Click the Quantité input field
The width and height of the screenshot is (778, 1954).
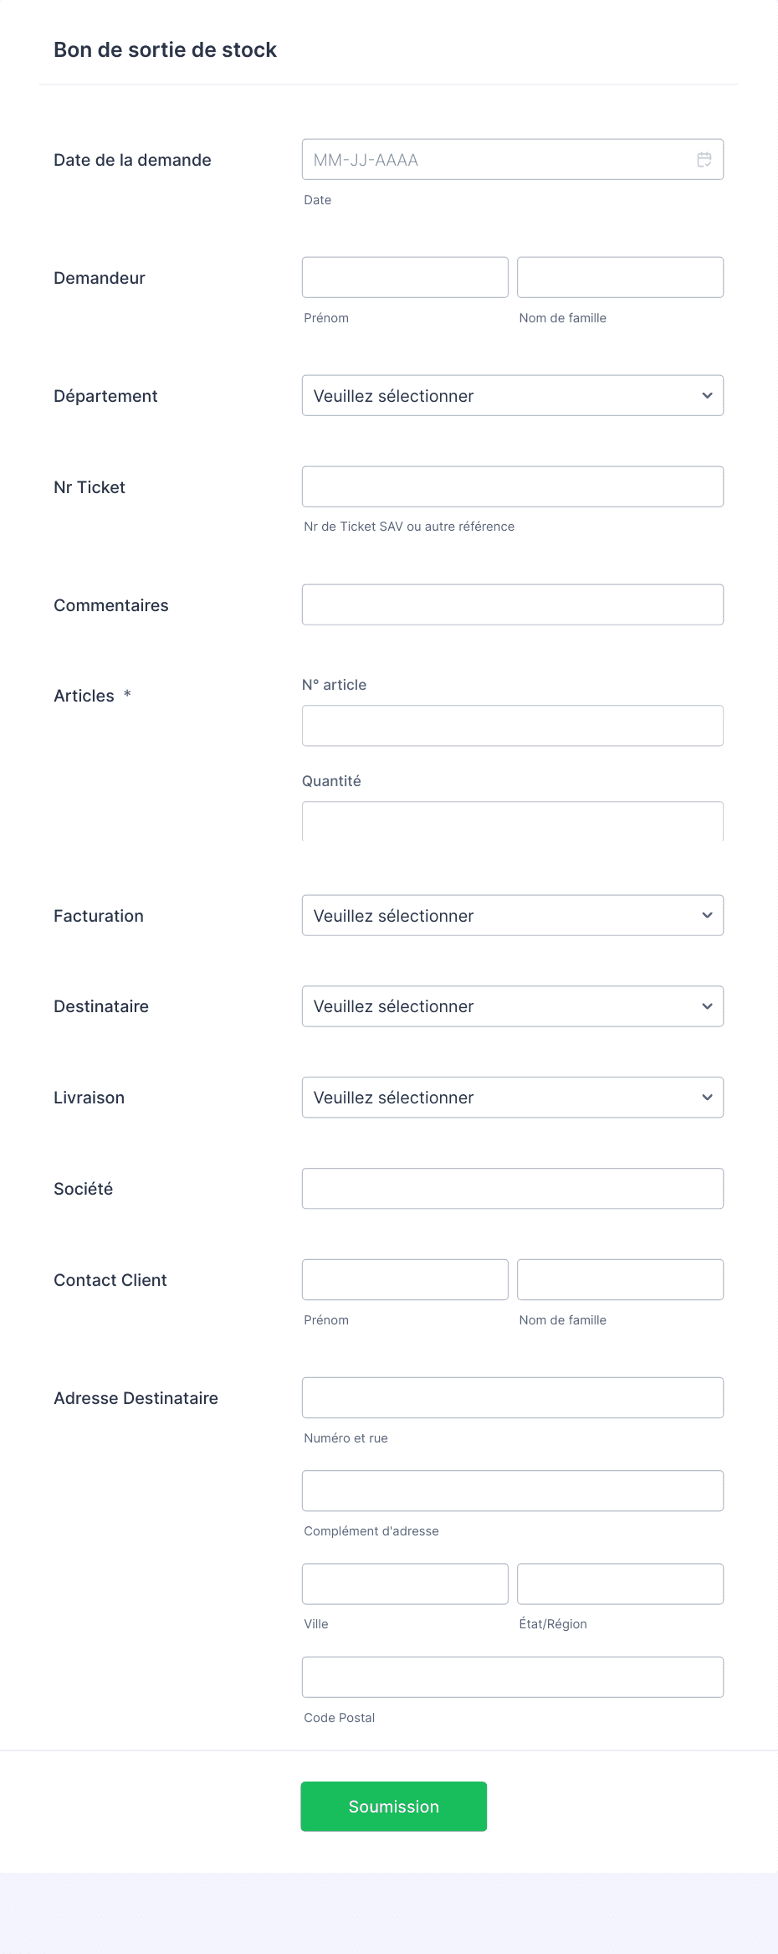click(512, 822)
